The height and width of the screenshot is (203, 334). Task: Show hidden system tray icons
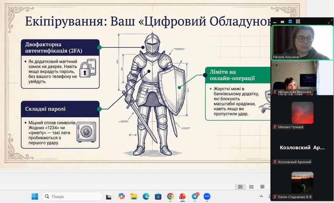pyautogui.click(x=261, y=196)
